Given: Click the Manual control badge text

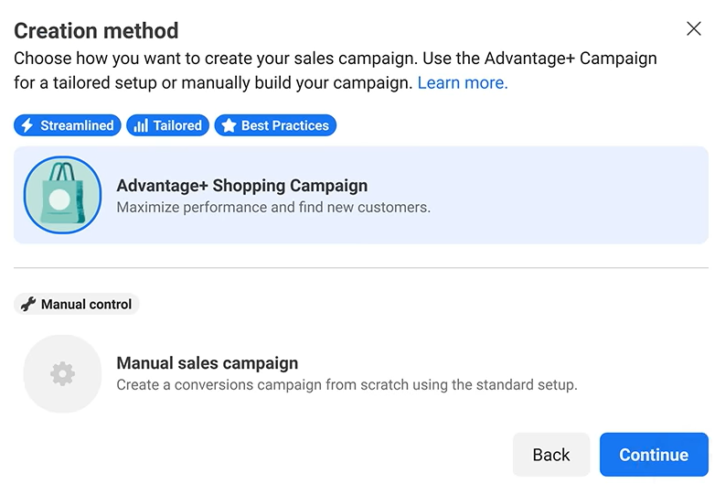Looking at the screenshot, I should [86, 305].
